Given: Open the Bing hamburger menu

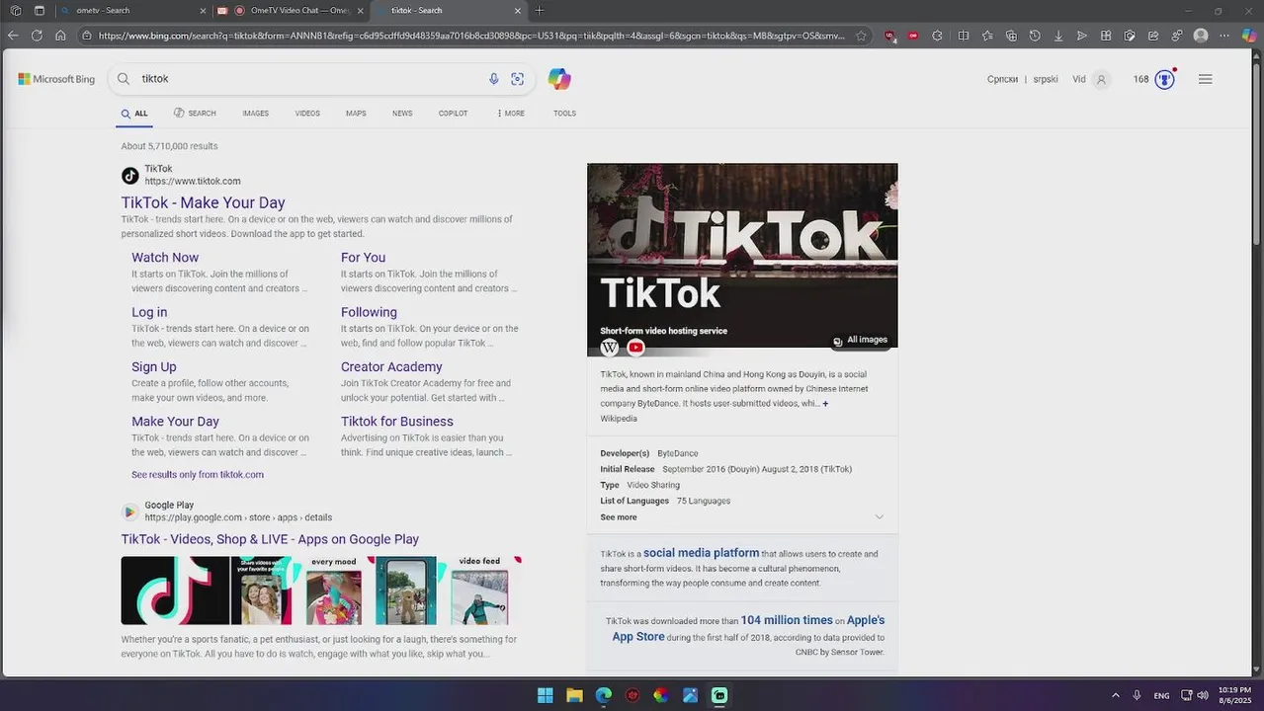Looking at the screenshot, I should (x=1205, y=79).
